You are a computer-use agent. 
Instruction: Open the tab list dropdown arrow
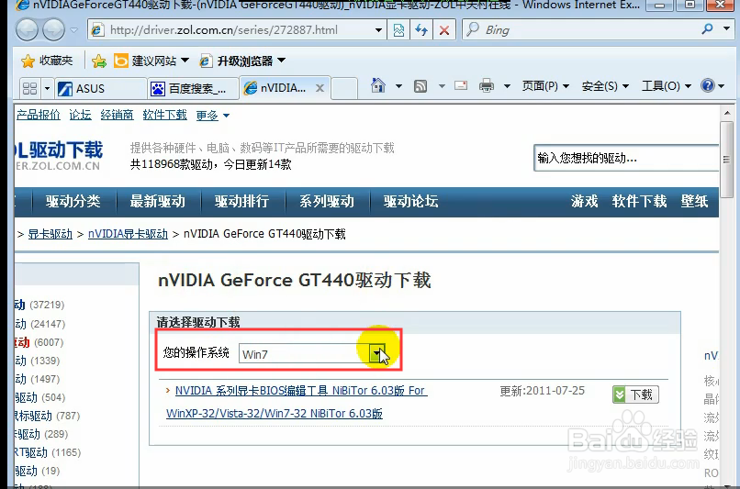click(x=47, y=88)
